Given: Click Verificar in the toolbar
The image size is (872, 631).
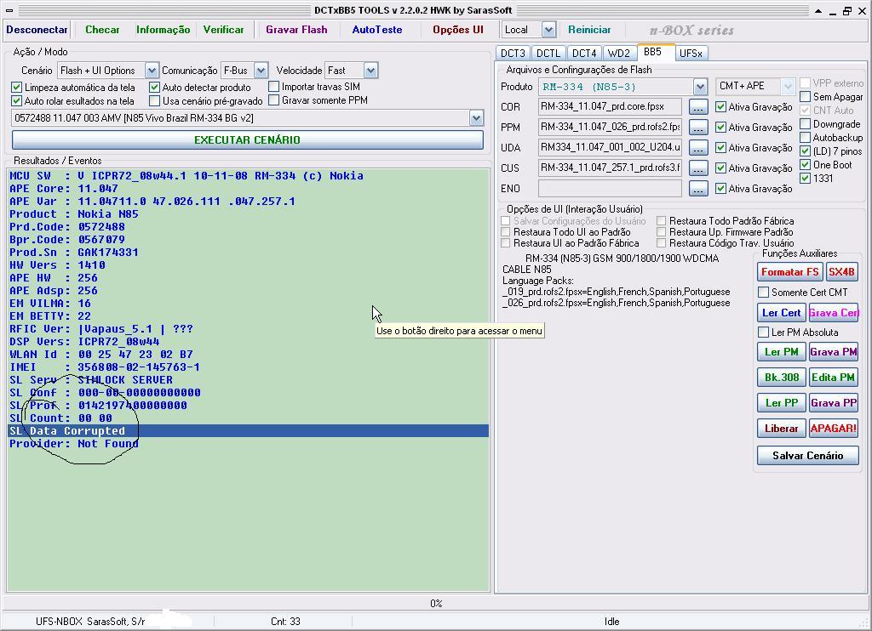Looking at the screenshot, I should click(224, 30).
